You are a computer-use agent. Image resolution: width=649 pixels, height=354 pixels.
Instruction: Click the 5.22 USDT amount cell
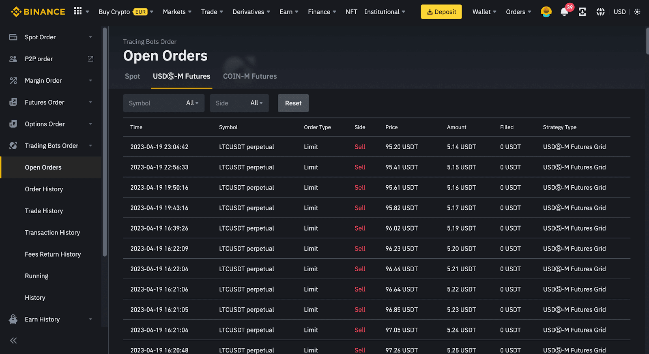461,289
